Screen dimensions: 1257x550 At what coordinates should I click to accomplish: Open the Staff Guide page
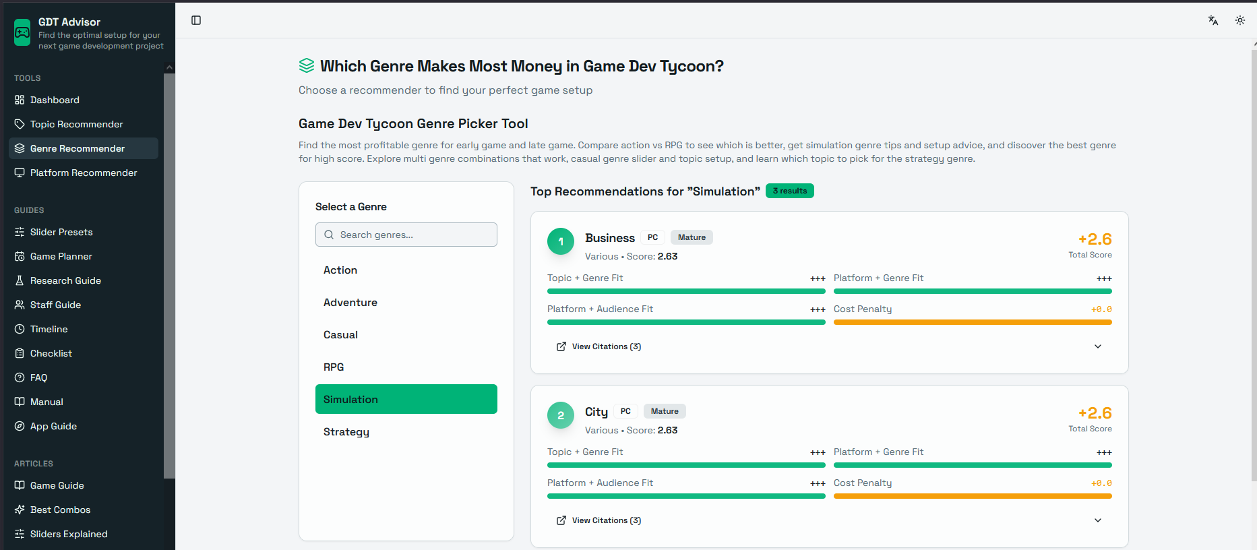pos(84,305)
